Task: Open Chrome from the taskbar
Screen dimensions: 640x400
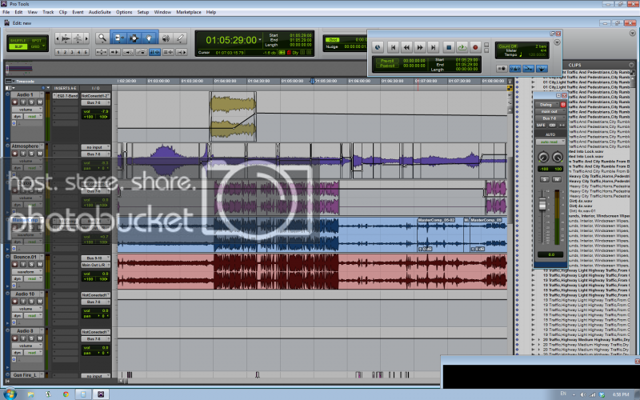Action: (66, 394)
